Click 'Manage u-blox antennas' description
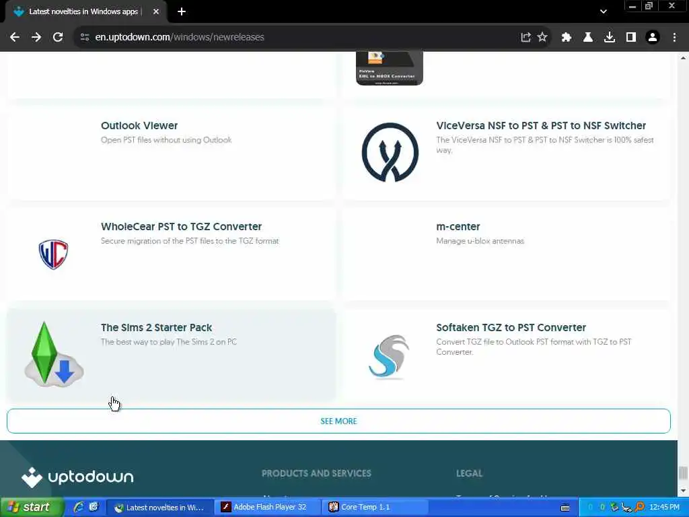The image size is (689, 517). pos(480,242)
